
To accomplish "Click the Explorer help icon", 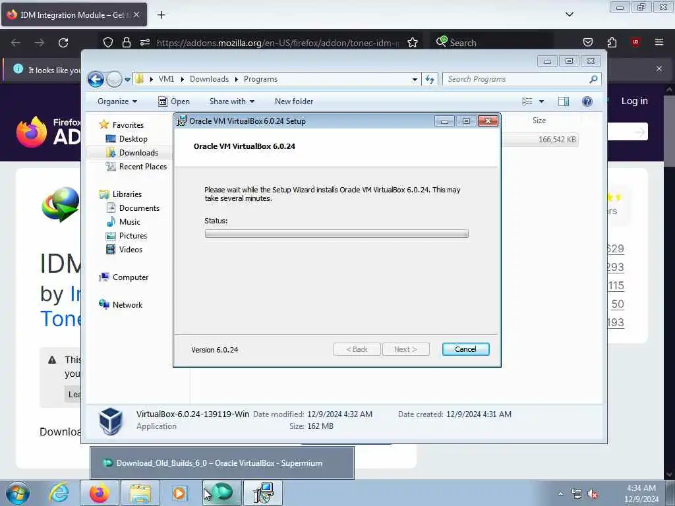I will (x=587, y=101).
